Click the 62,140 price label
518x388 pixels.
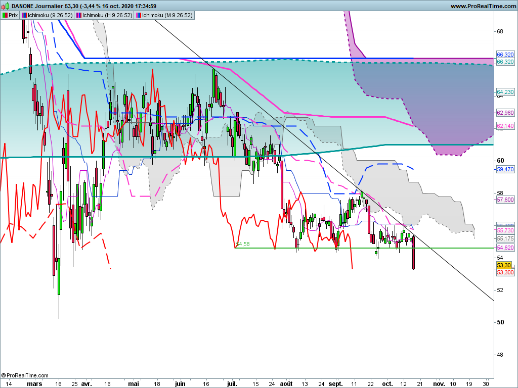click(505, 126)
